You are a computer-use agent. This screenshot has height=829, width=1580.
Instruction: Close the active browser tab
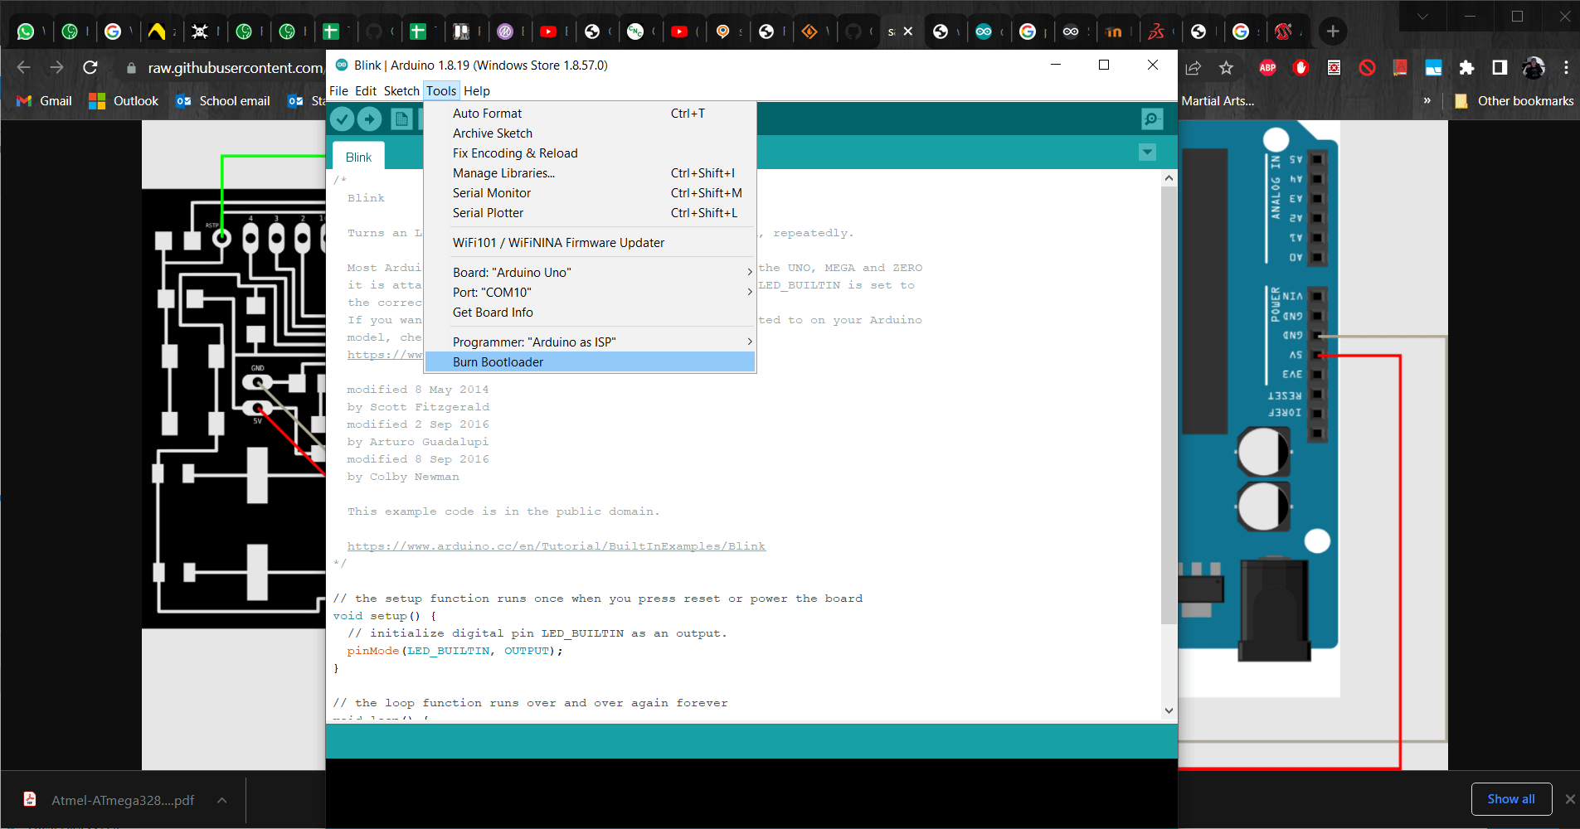click(908, 32)
